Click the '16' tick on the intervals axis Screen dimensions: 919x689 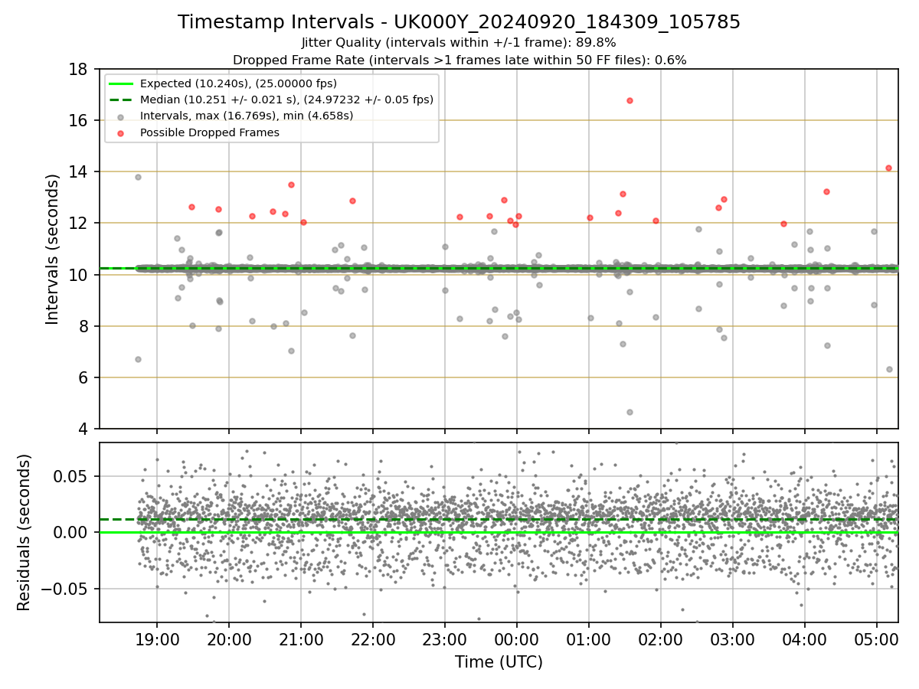pos(77,120)
